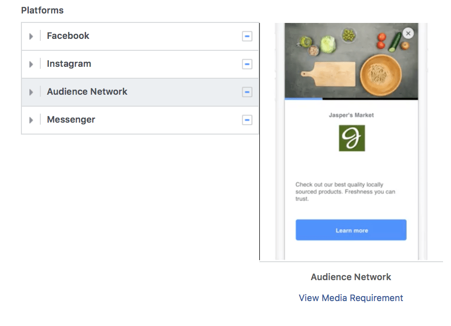The width and height of the screenshot is (451, 326).
Task: Select the Jasper's Market brand logo
Action: click(x=351, y=138)
